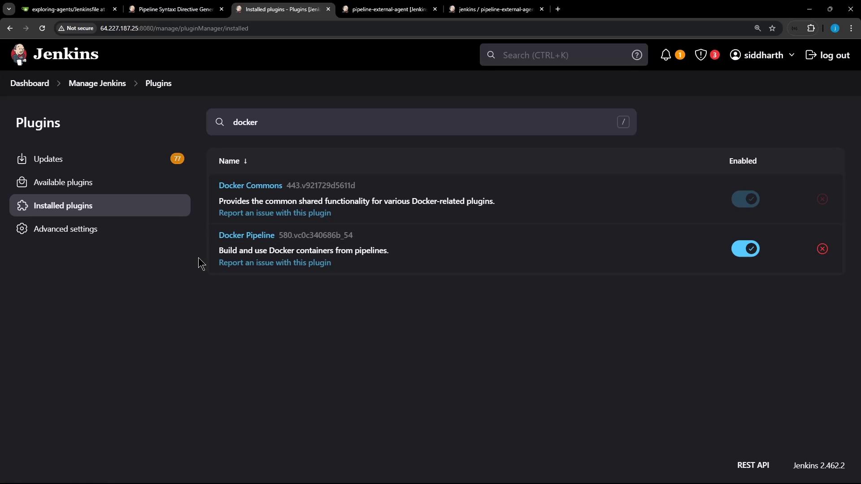Click the Docker Commons uninstall X icon
861x484 pixels.
822,199
